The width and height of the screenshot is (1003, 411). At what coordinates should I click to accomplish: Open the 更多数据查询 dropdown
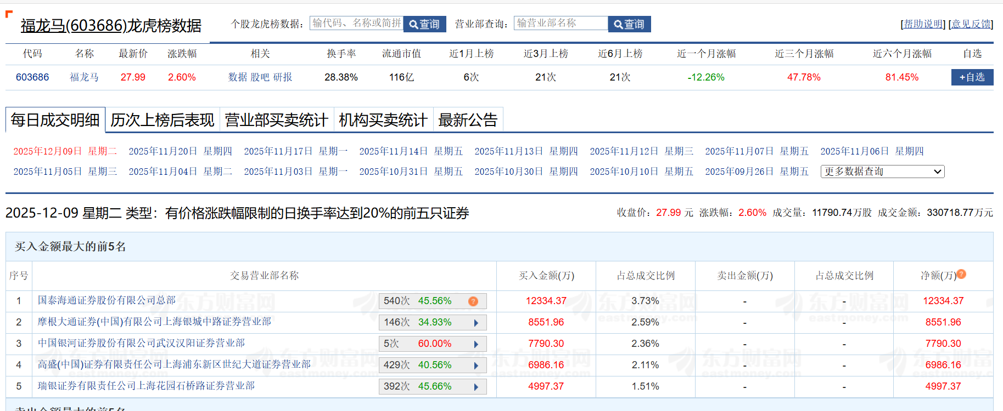click(882, 172)
